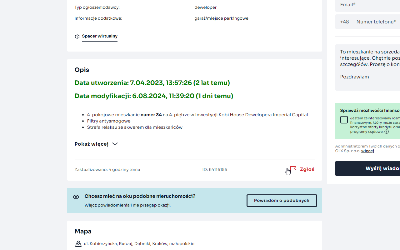Click the chevron beside Pokaż więcej
This screenshot has height=250, width=400.
click(115, 144)
